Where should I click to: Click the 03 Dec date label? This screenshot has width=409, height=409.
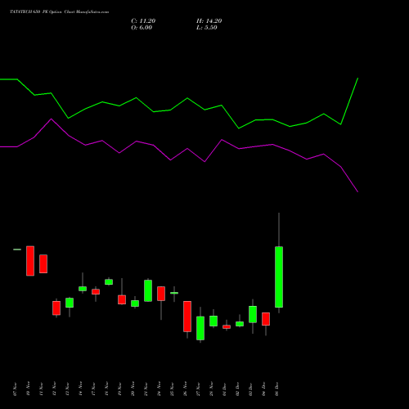pos(251,389)
